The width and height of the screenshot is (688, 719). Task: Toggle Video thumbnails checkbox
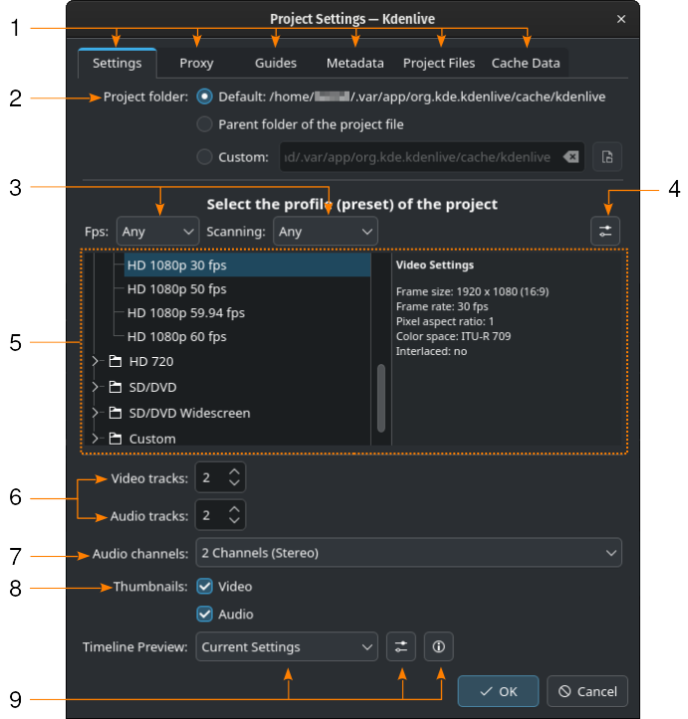click(x=204, y=587)
